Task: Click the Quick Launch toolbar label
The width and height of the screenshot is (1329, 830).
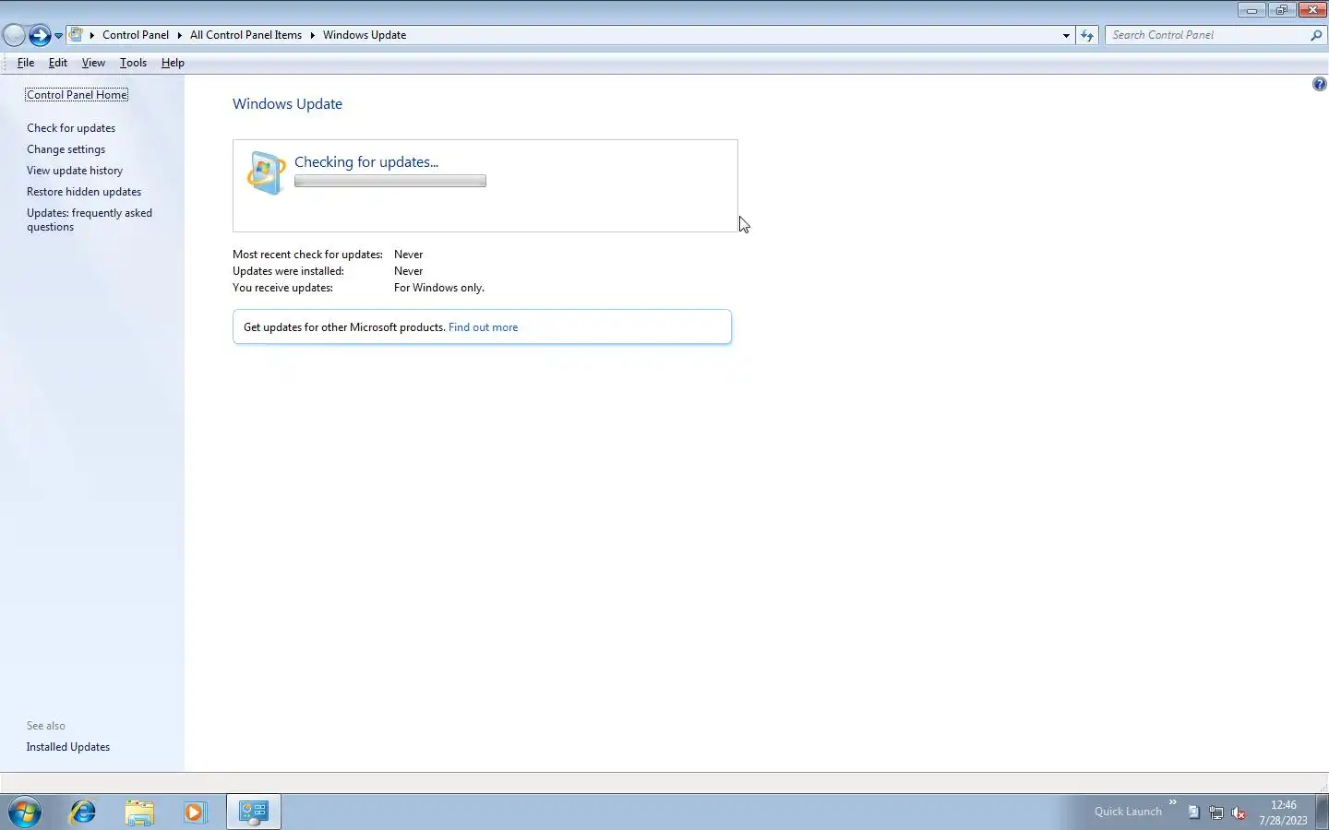Action: 1128,812
